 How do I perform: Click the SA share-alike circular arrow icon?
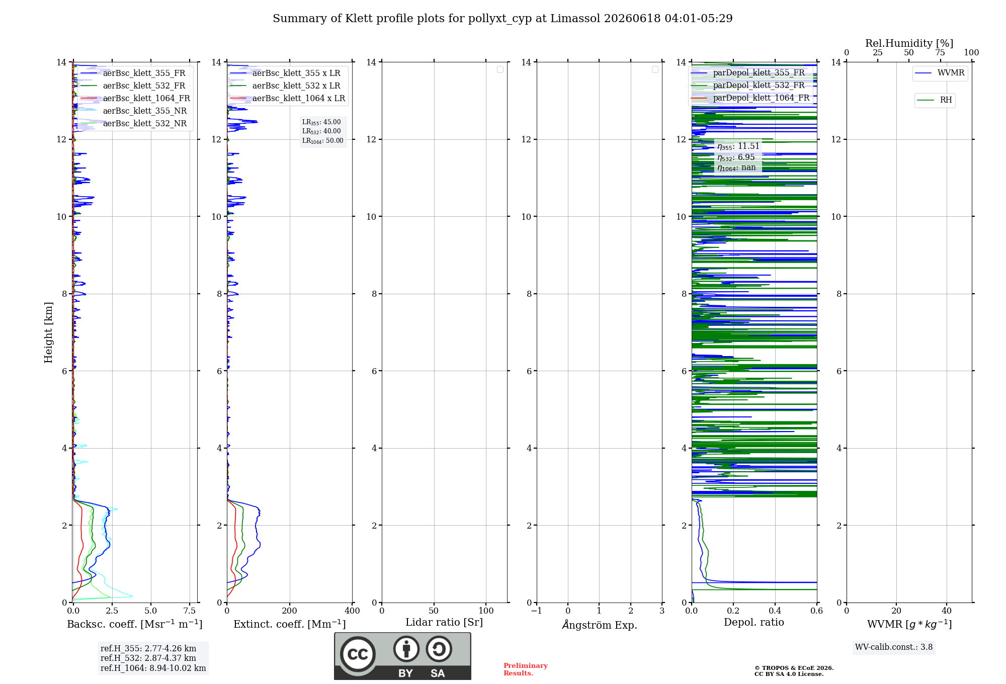[439, 649]
